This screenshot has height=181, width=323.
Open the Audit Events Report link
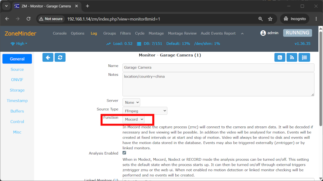pyautogui.click(x=218, y=33)
